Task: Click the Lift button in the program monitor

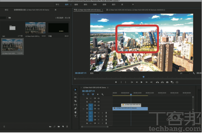Action: [158, 82]
